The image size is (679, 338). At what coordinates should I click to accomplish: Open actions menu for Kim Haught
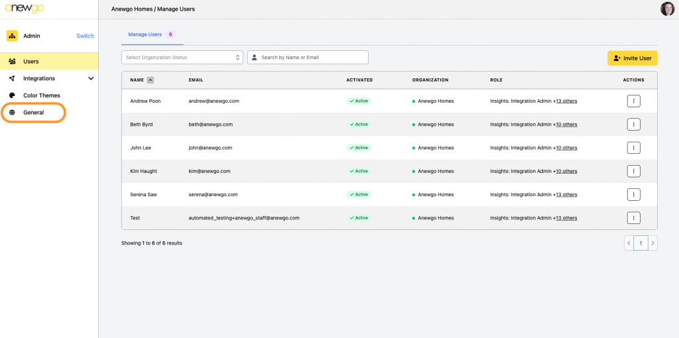click(633, 171)
